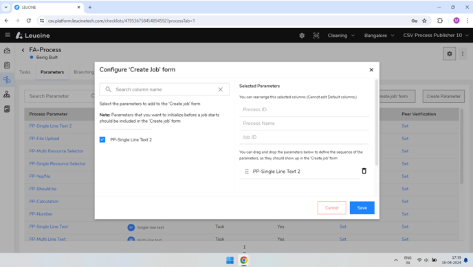473x267 pixels.
Task: Open the settings gear in the black header
Action: 302,36
